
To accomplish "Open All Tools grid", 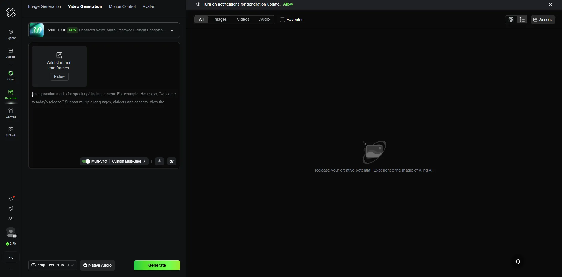I will 11,131.
